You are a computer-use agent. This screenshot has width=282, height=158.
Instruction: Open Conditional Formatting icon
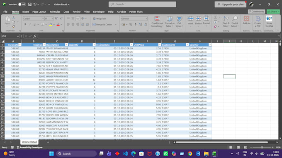point(157,19)
